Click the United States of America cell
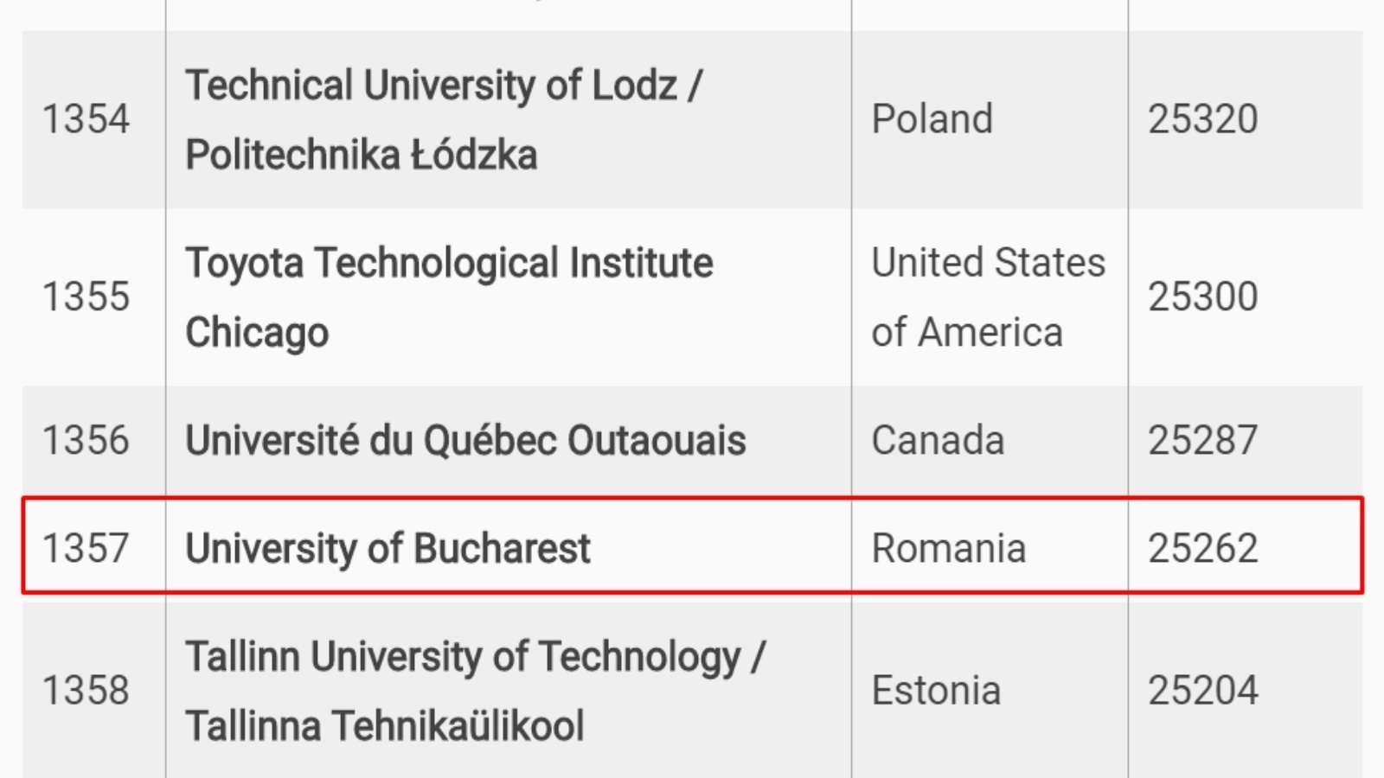The width and height of the screenshot is (1384, 778). (x=988, y=297)
